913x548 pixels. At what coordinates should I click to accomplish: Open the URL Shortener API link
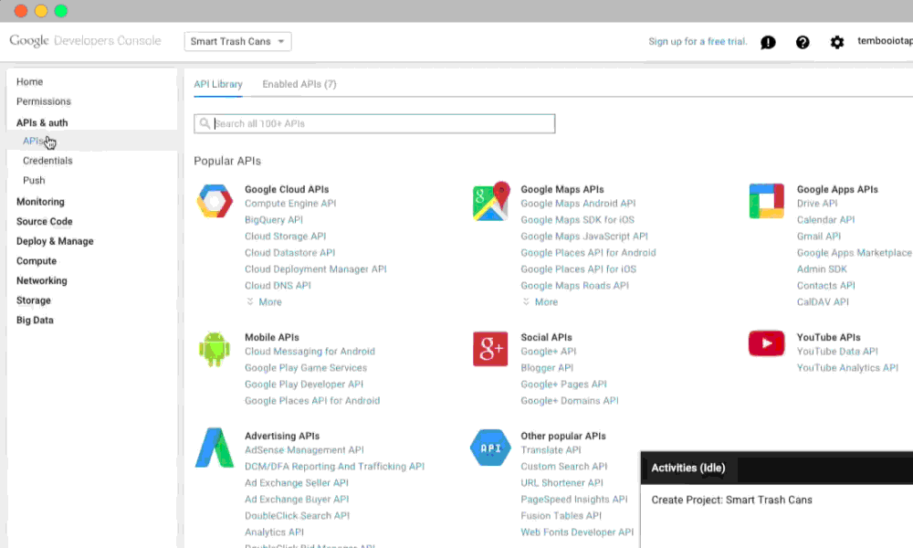tap(561, 483)
